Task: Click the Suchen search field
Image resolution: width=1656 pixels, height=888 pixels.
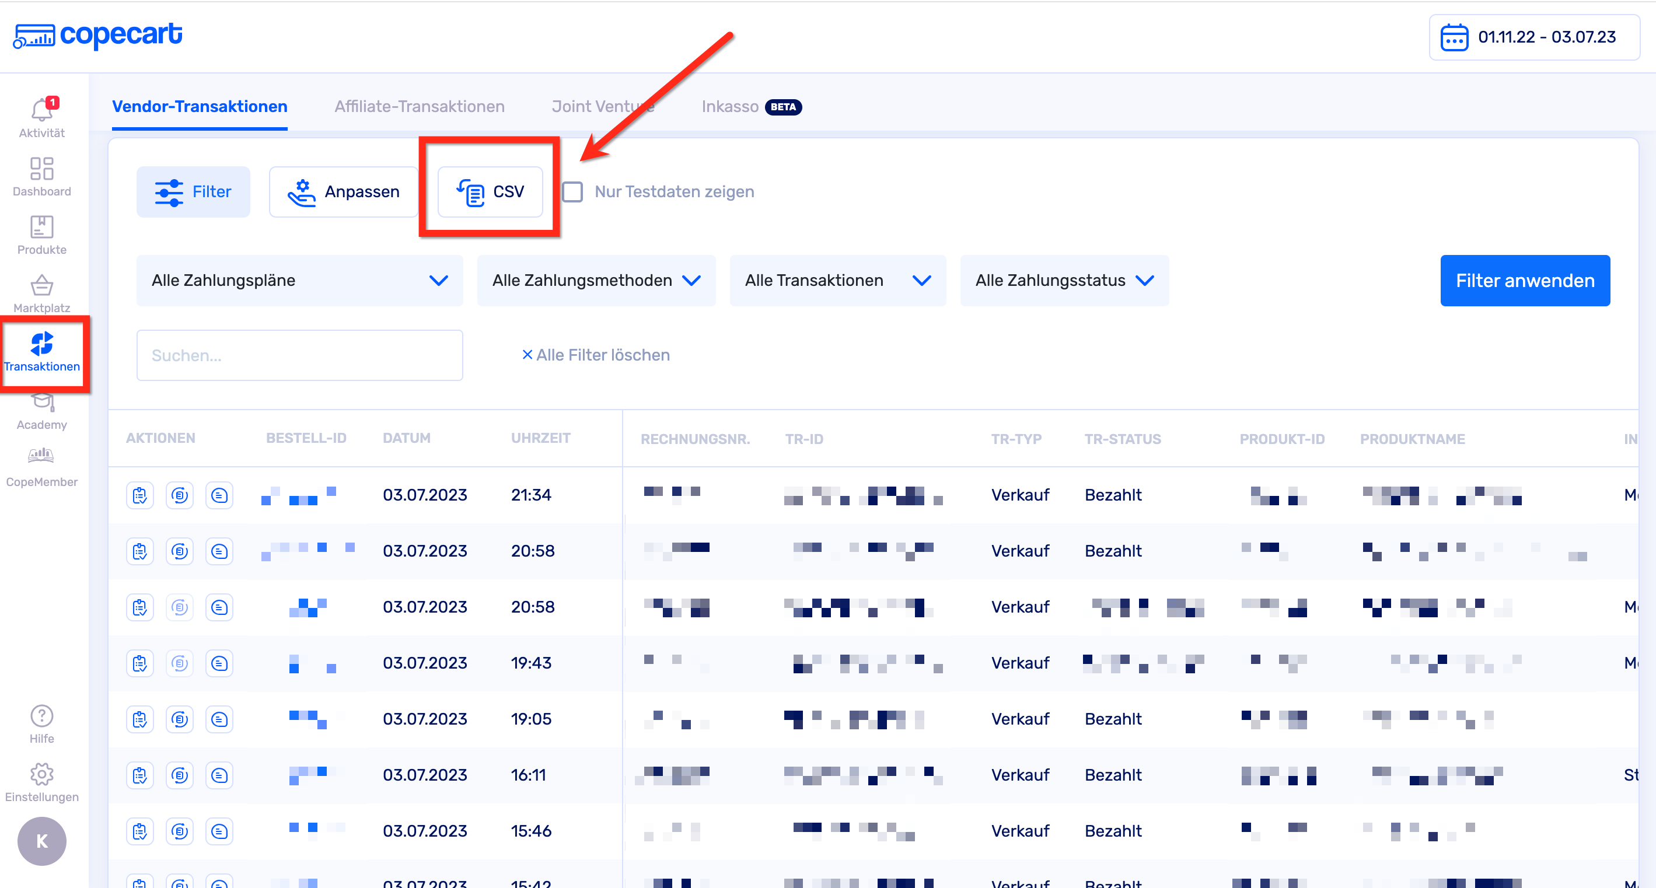Action: tap(299, 355)
